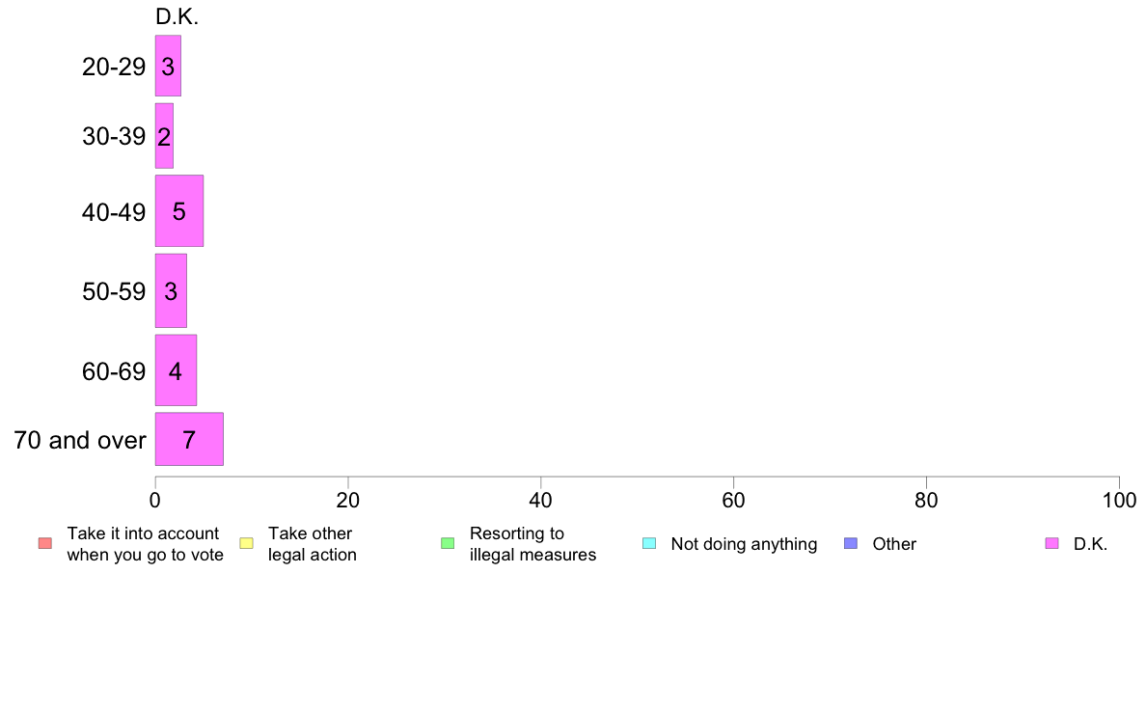Select the 20-29 bar with value 3
This screenshot has height=710, width=1146.
pos(168,66)
